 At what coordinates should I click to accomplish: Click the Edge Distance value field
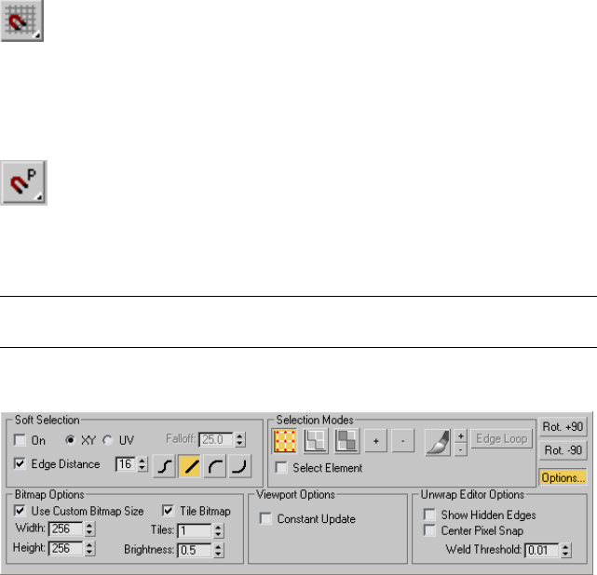(125, 464)
